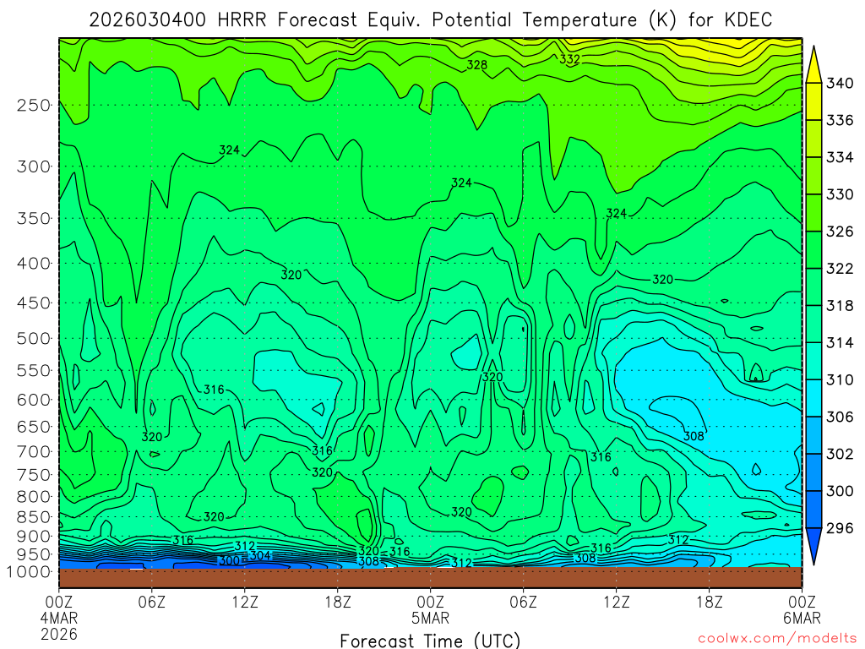Select the yellow colorbar segment between 336 and 340
The image size is (865, 649).
pyautogui.click(x=813, y=101)
